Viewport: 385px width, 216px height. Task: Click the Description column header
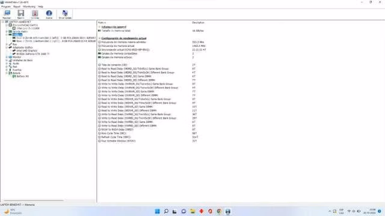click(x=198, y=23)
